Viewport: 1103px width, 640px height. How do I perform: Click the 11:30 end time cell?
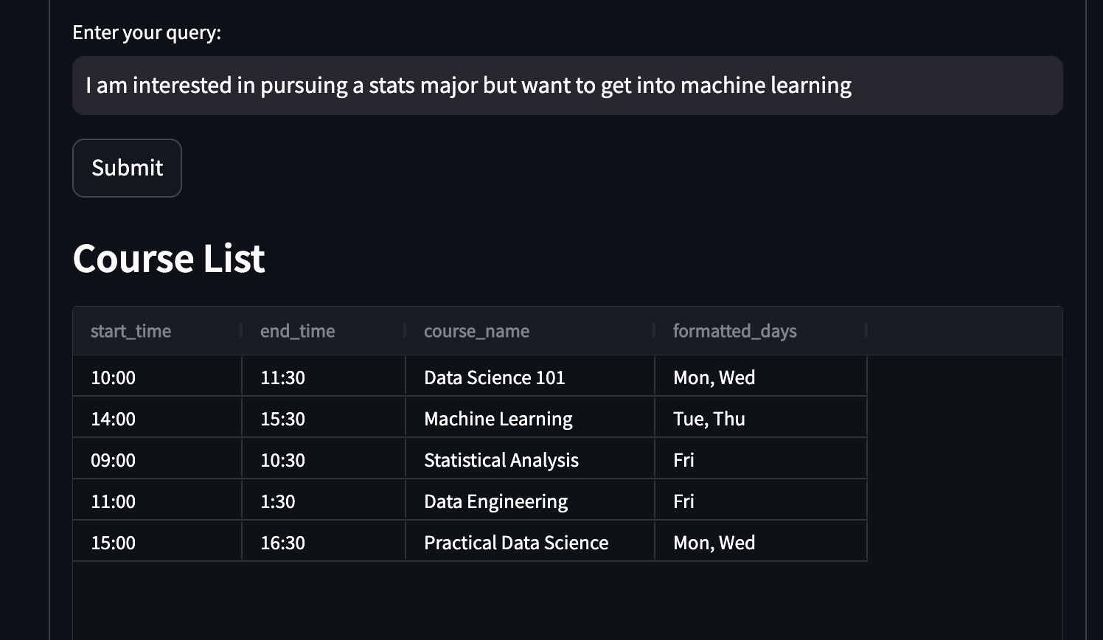[324, 377]
